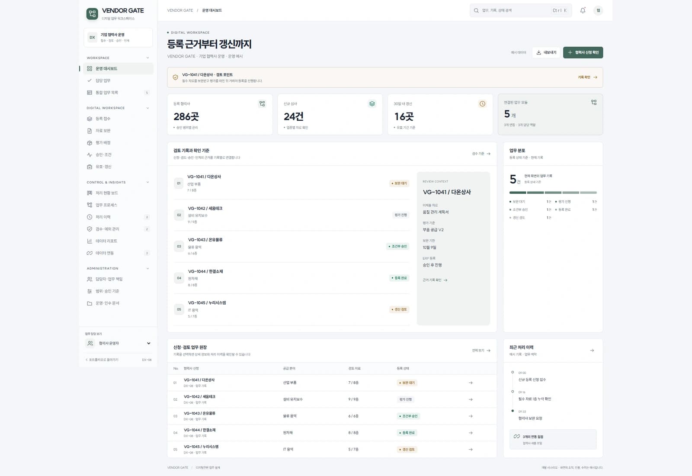This screenshot has width=692, height=476.
Task: Click the 기록 확인 link in banner
Action: click(x=587, y=77)
